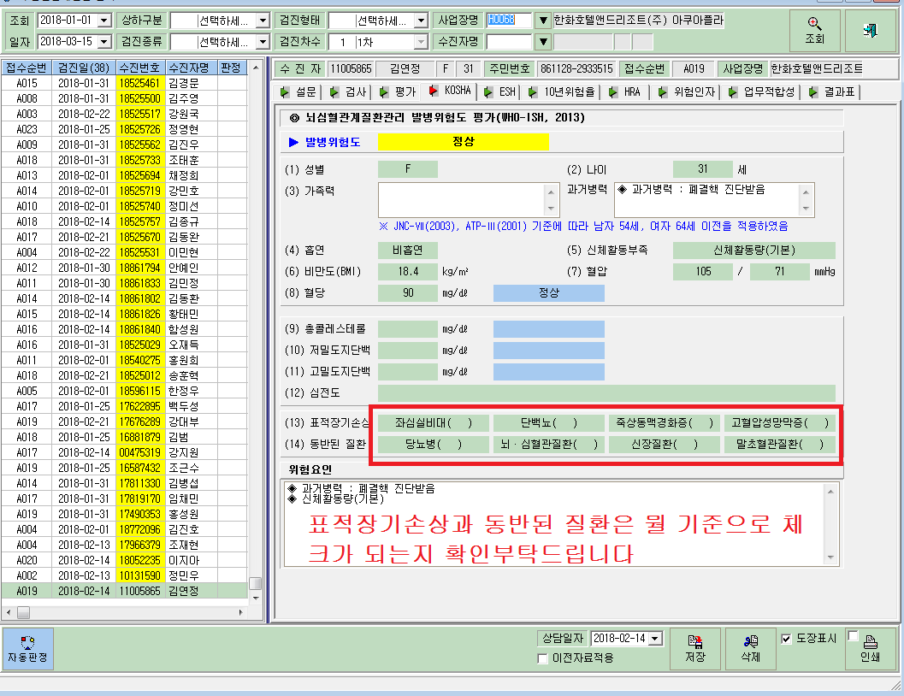
Task: Select patient row 18525461 김경문
Action: pyautogui.click(x=124, y=83)
